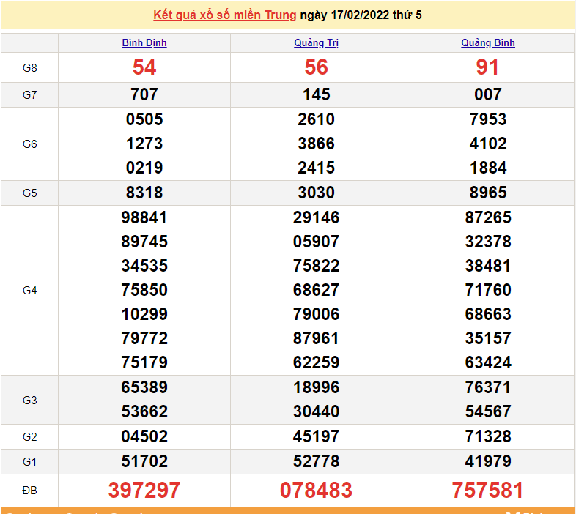Select the G8 prize row label
Viewport: 576px width, 514px height.
(x=29, y=67)
